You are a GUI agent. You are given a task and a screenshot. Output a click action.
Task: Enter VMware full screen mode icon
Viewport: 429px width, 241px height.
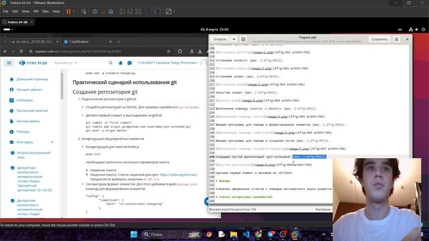[139, 11]
